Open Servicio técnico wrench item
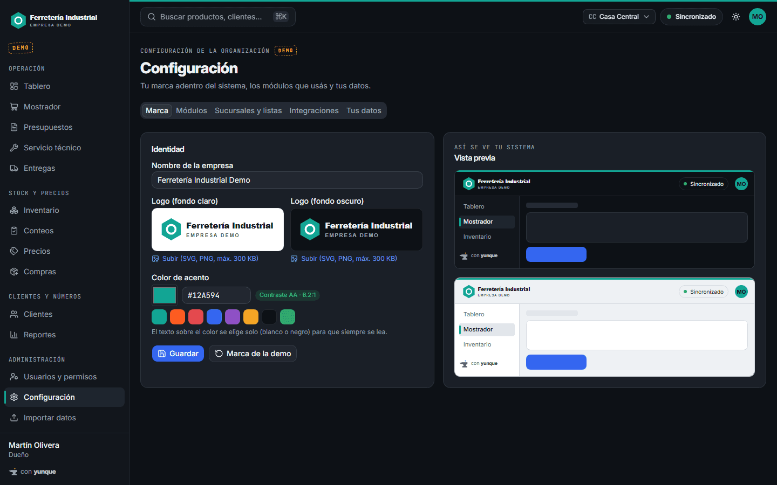 pyautogui.click(x=64, y=148)
